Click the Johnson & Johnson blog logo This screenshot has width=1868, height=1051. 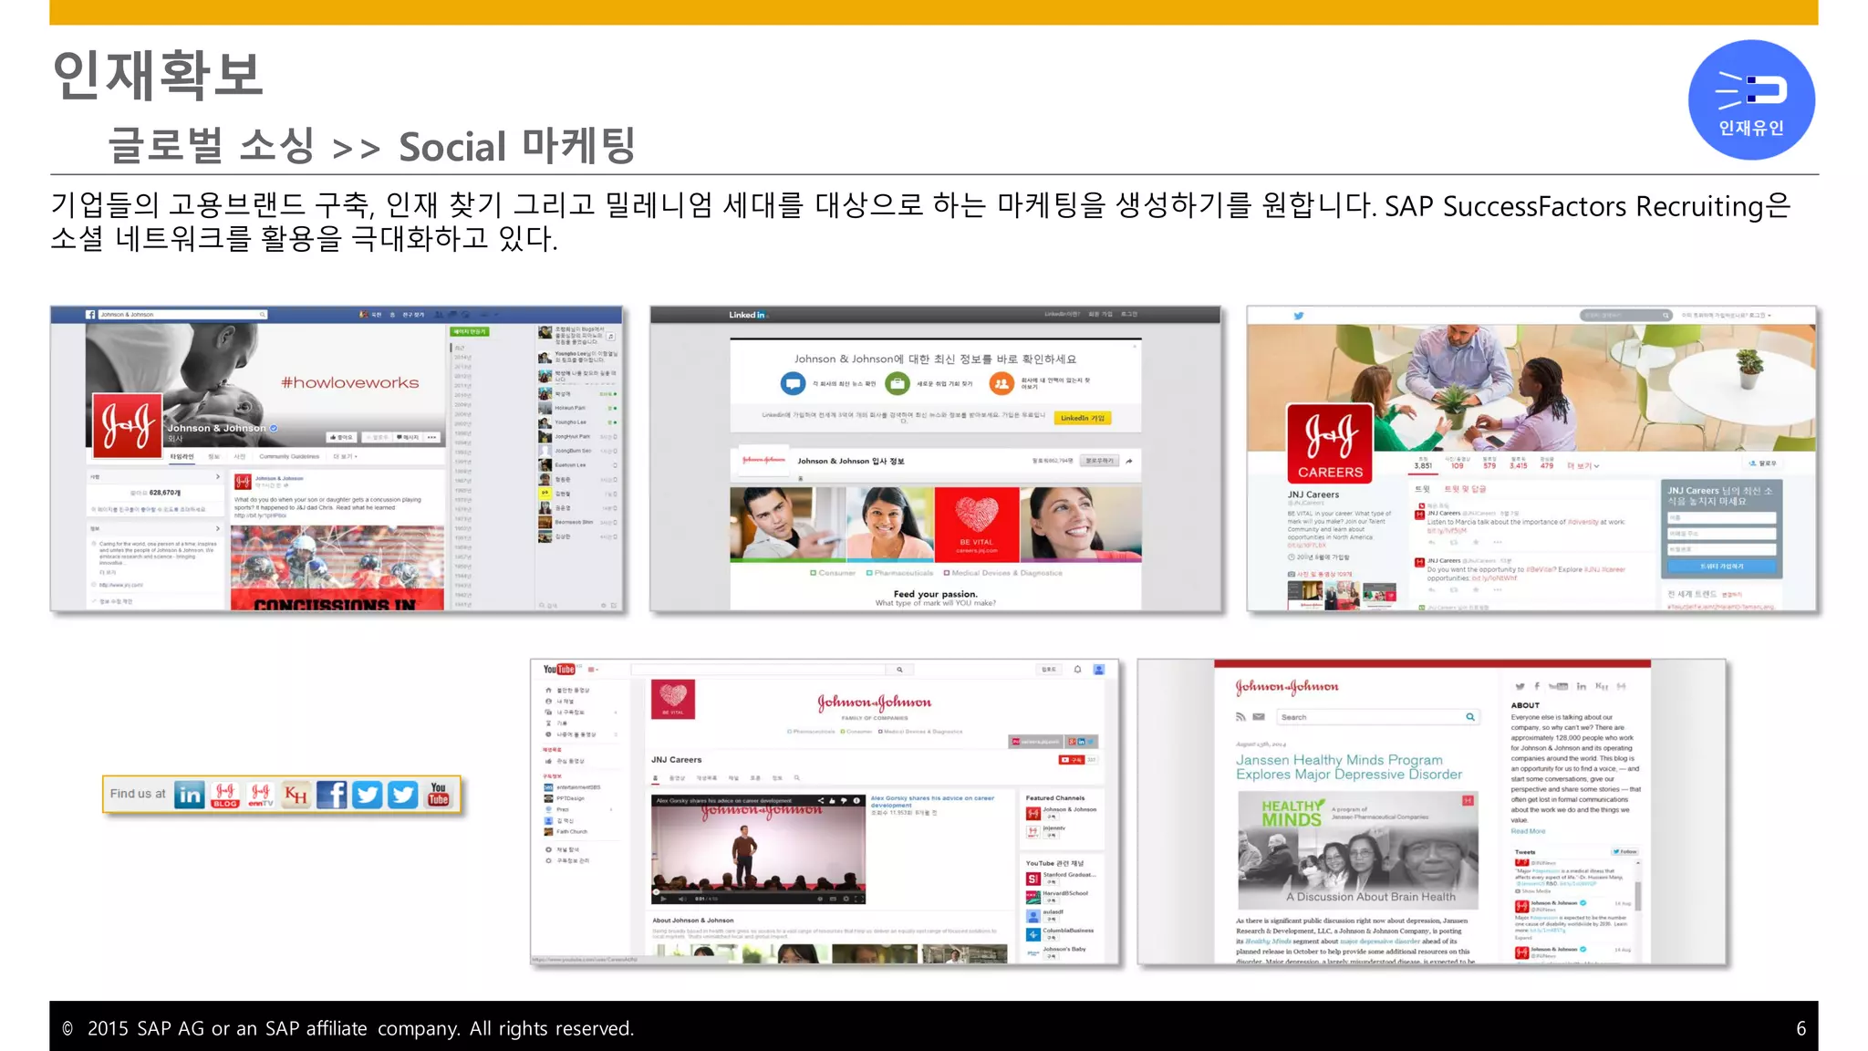coord(1287,686)
